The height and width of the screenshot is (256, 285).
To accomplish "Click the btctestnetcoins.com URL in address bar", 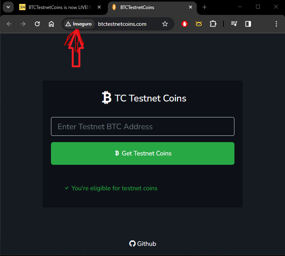I will click(x=122, y=24).
